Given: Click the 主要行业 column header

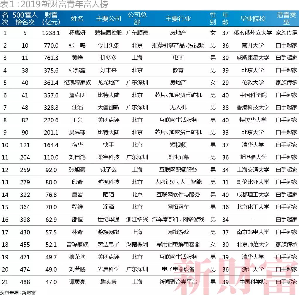Looking at the screenshot, I should click(x=178, y=18).
